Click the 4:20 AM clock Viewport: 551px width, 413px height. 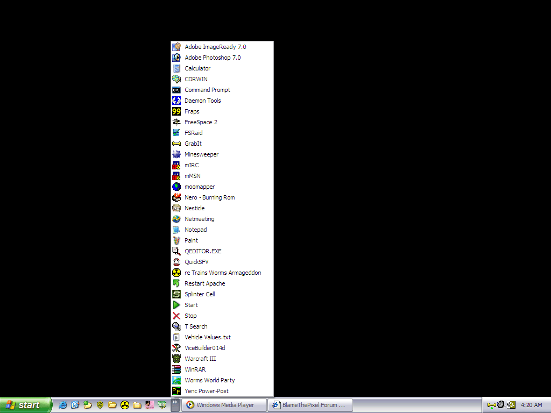(x=531, y=405)
